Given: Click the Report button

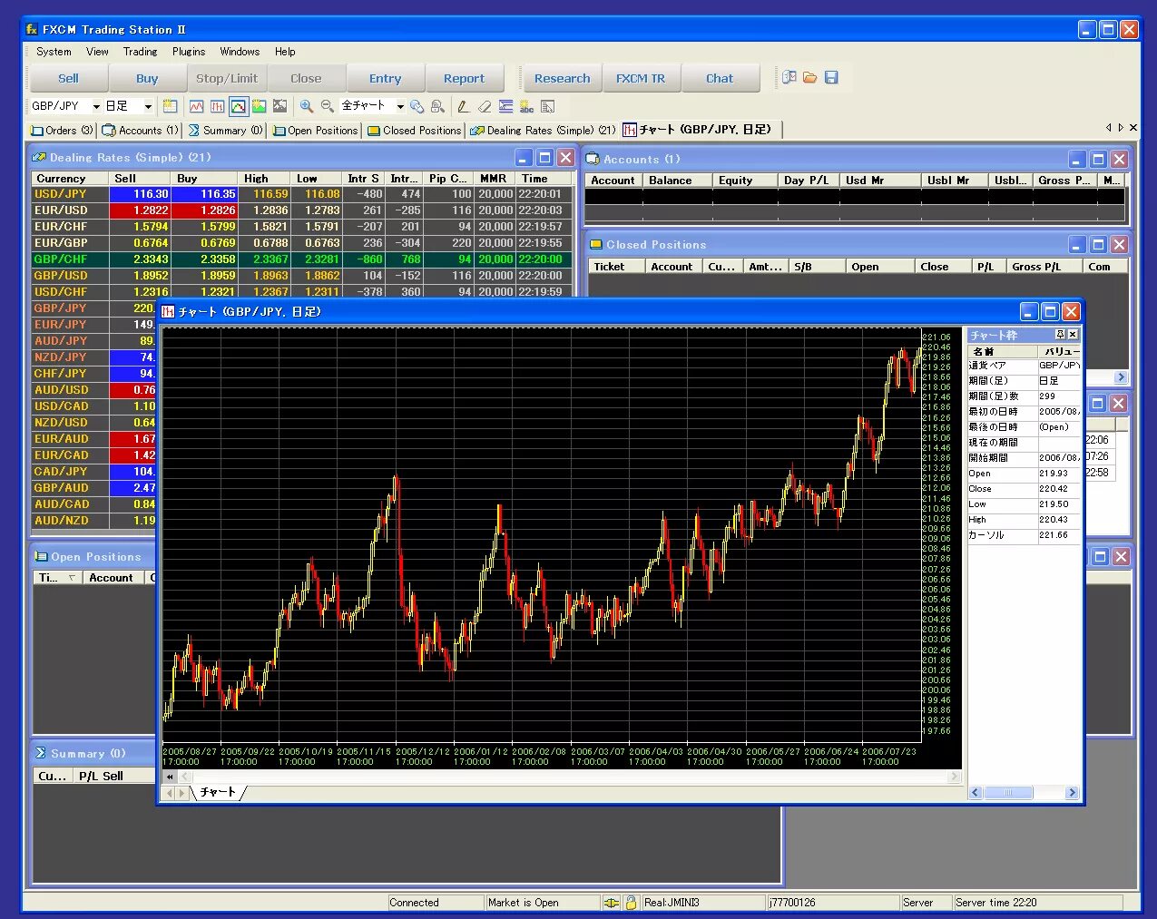Looking at the screenshot, I should 464,79.
